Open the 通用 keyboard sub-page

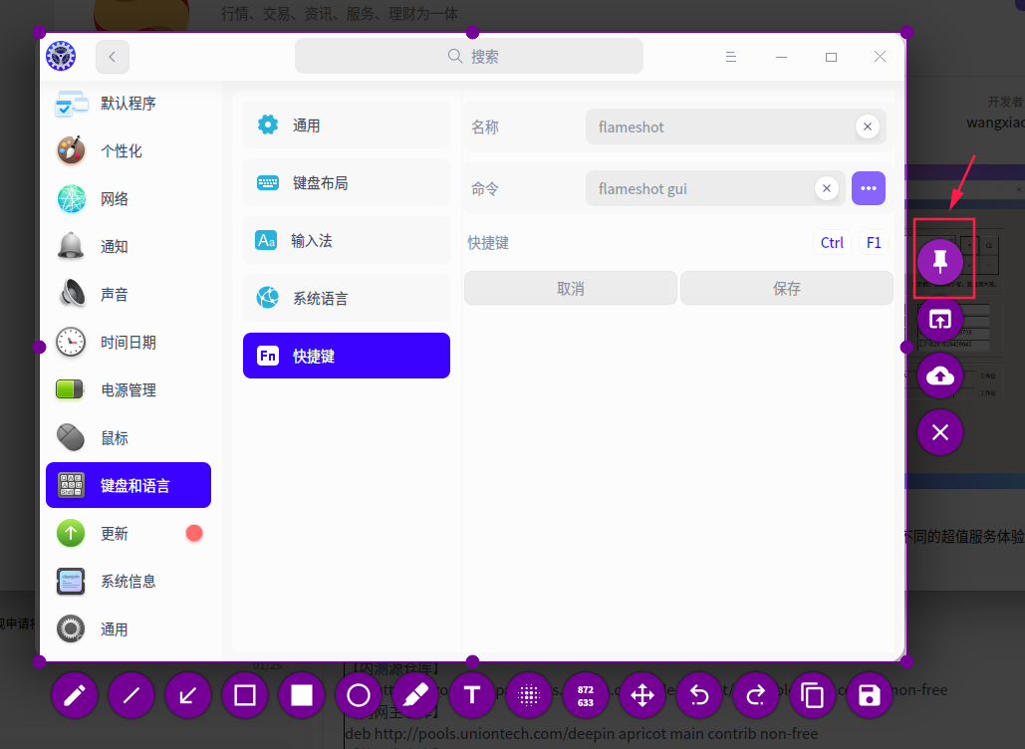pyautogui.click(x=347, y=125)
